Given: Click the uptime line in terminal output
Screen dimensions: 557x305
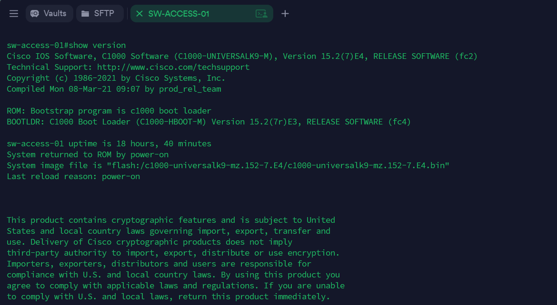Looking at the screenshot, I should point(109,143).
